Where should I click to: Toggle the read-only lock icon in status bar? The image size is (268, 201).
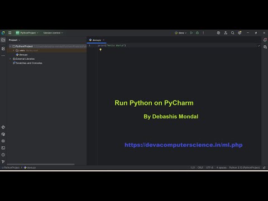click(264, 167)
